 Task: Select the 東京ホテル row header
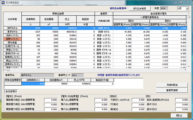coord(12,32)
